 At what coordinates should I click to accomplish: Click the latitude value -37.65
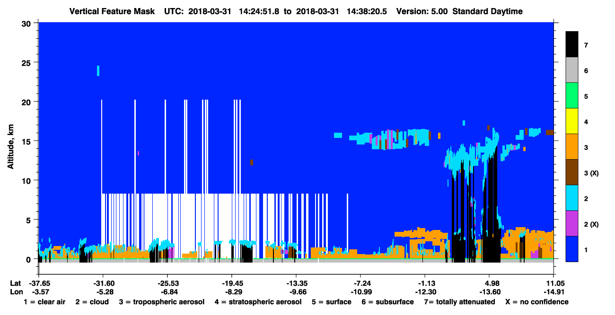click(40, 283)
